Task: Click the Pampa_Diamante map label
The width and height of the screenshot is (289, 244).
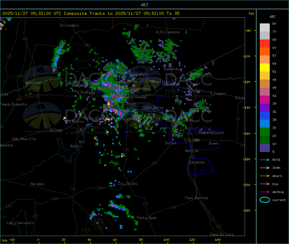Action: 13,104
